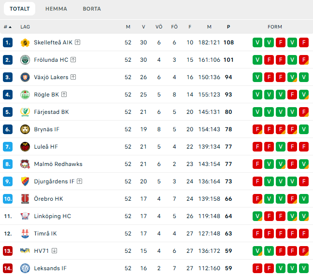Click the Skellefteå AIK team logo
The image size is (313, 276).
click(x=25, y=42)
